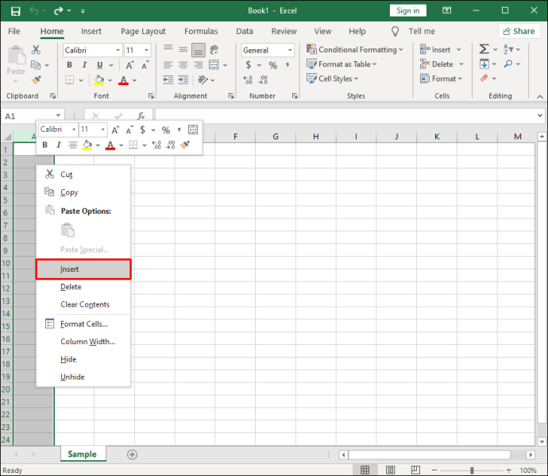The image size is (548, 476).
Task: Choose Insert from the context menu
Action: point(83,269)
